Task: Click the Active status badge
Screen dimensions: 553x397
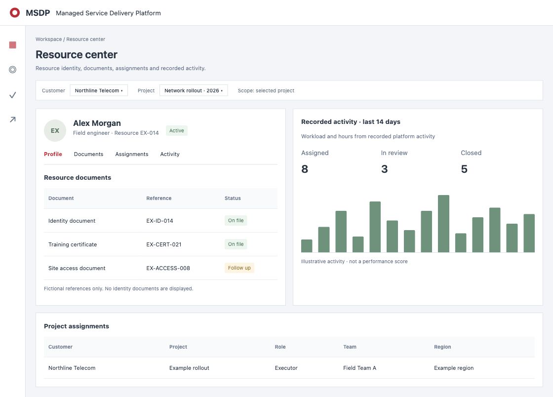Action: coord(176,130)
